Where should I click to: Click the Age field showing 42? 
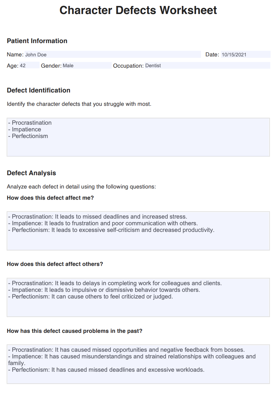(x=29, y=66)
